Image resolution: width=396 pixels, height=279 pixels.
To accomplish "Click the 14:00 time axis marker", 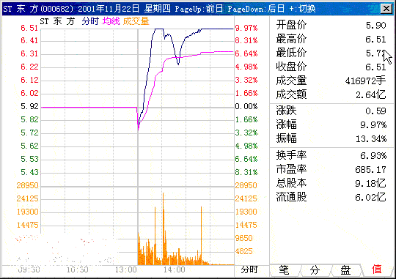I will point(175,269).
